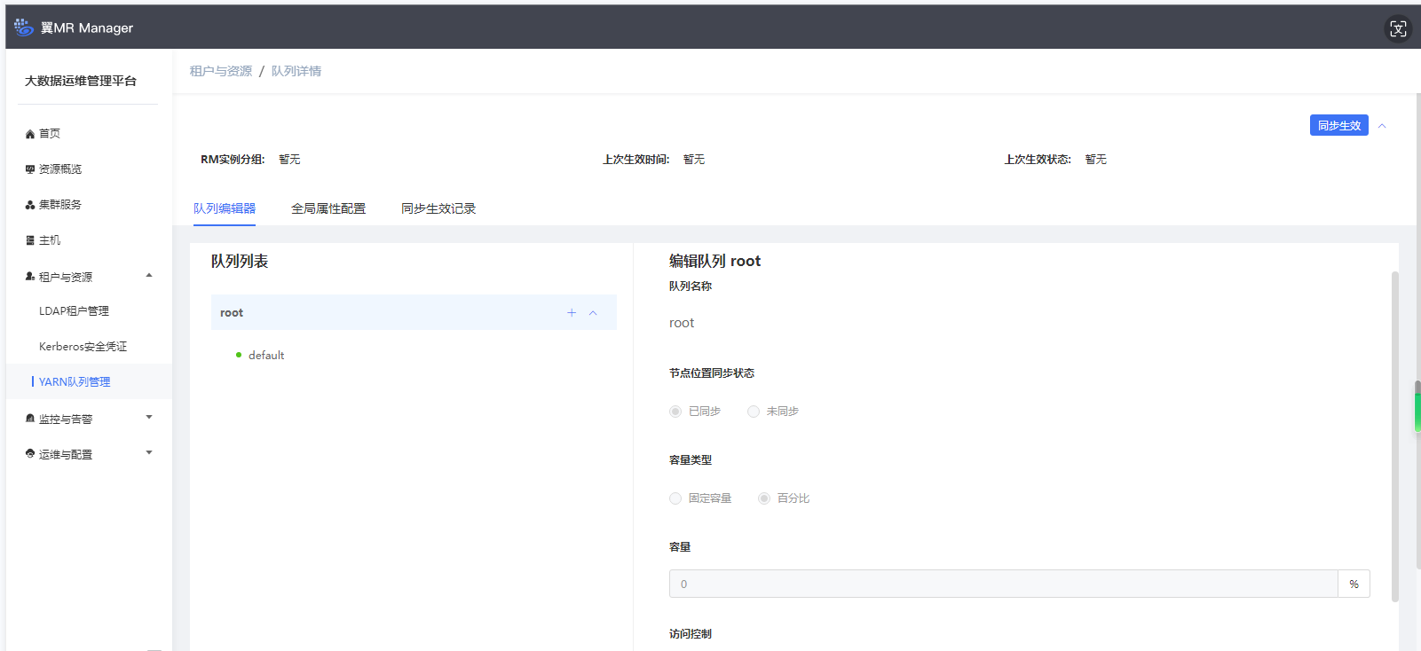The height and width of the screenshot is (651, 1421).
Task: Click the 首页 home icon
Action: point(30,134)
